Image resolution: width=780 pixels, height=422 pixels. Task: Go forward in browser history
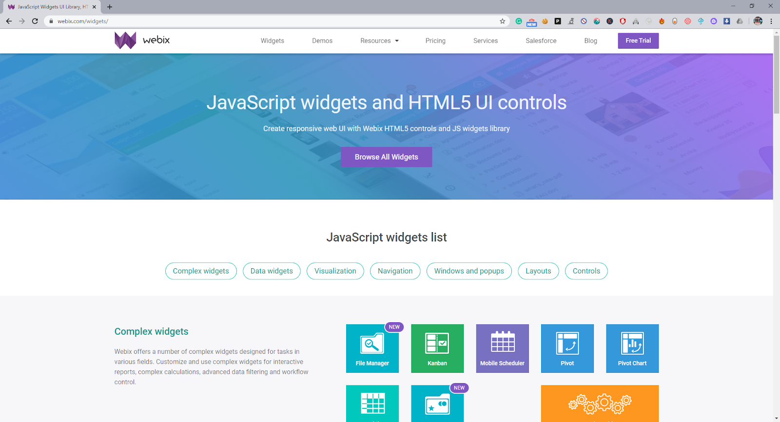click(x=22, y=21)
